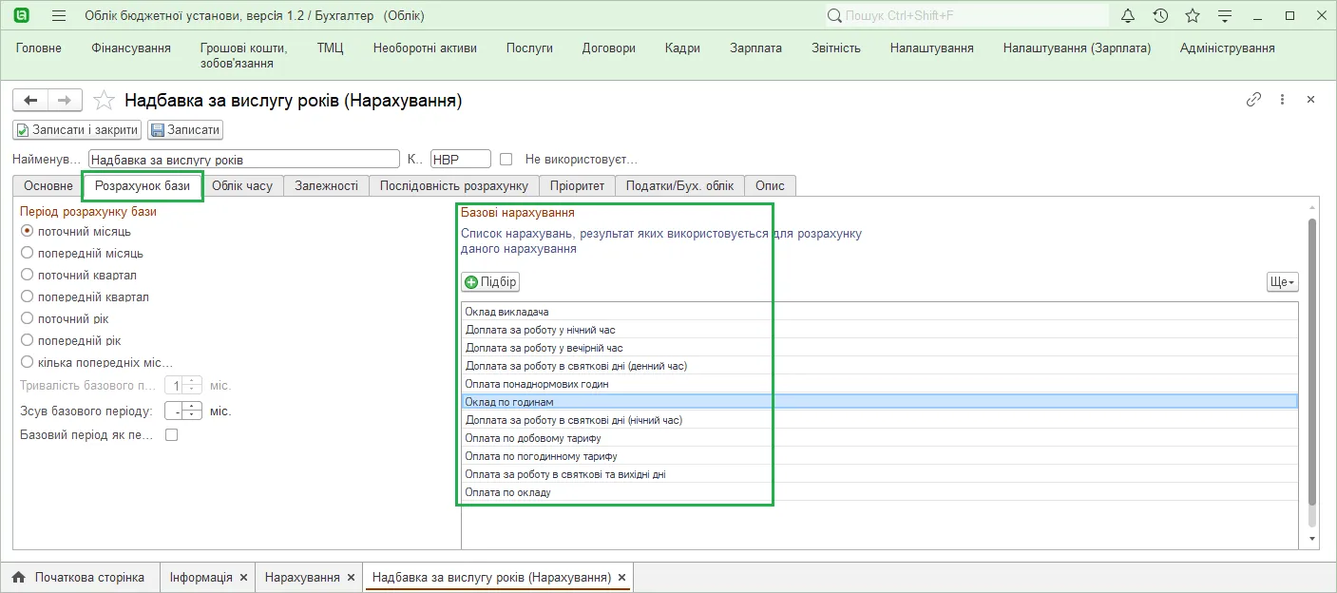Open the main hamburger menu
Image resolution: width=1337 pixels, height=593 pixels.
click(x=59, y=16)
